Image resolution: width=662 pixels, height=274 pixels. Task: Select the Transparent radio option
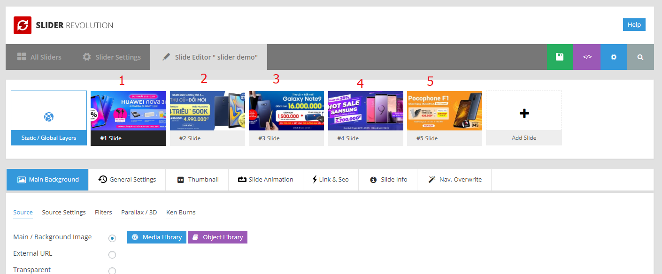click(x=112, y=271)
